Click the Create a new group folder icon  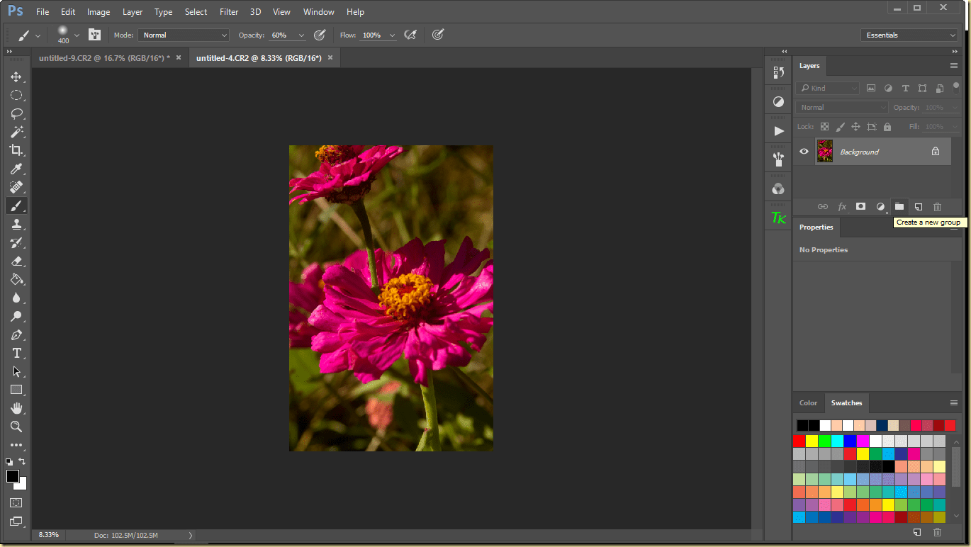pos(899,207)
